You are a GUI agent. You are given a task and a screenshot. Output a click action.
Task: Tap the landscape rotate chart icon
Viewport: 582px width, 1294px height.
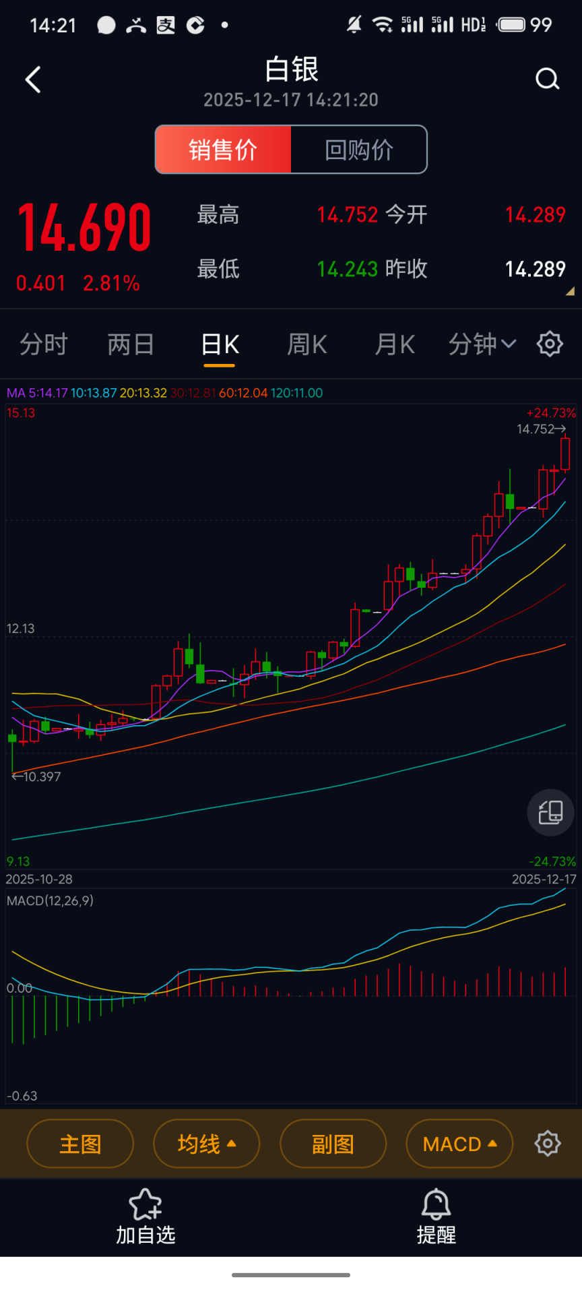coord(550,812)
